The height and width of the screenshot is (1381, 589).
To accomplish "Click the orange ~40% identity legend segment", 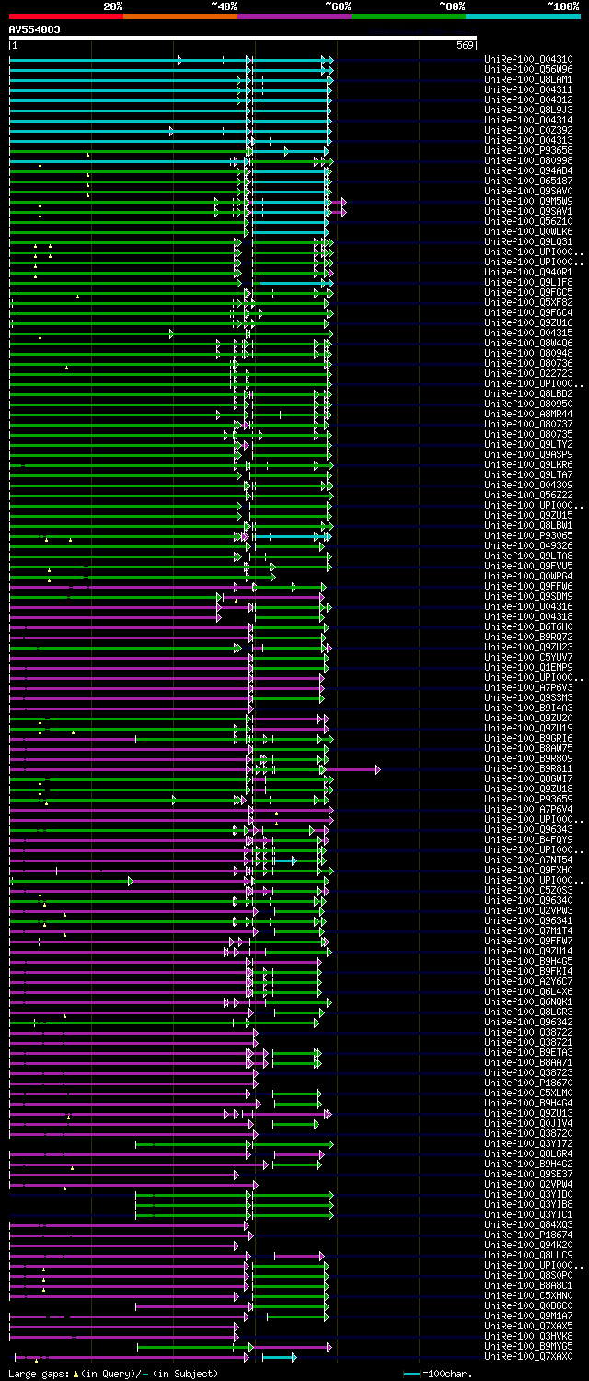I will coord(179,17).
